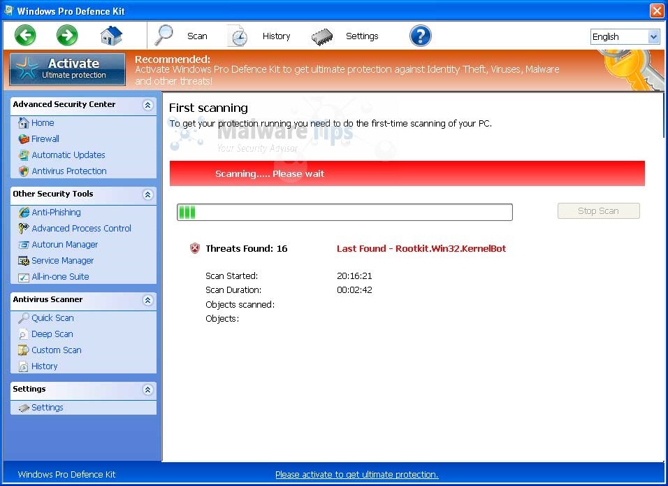The height and width of the screenshot is (486, 668).
Task: Open the All-in-one Suite link
Action: pos(60,277)
